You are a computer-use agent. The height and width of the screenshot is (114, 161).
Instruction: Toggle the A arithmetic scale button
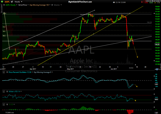(155, 69)
